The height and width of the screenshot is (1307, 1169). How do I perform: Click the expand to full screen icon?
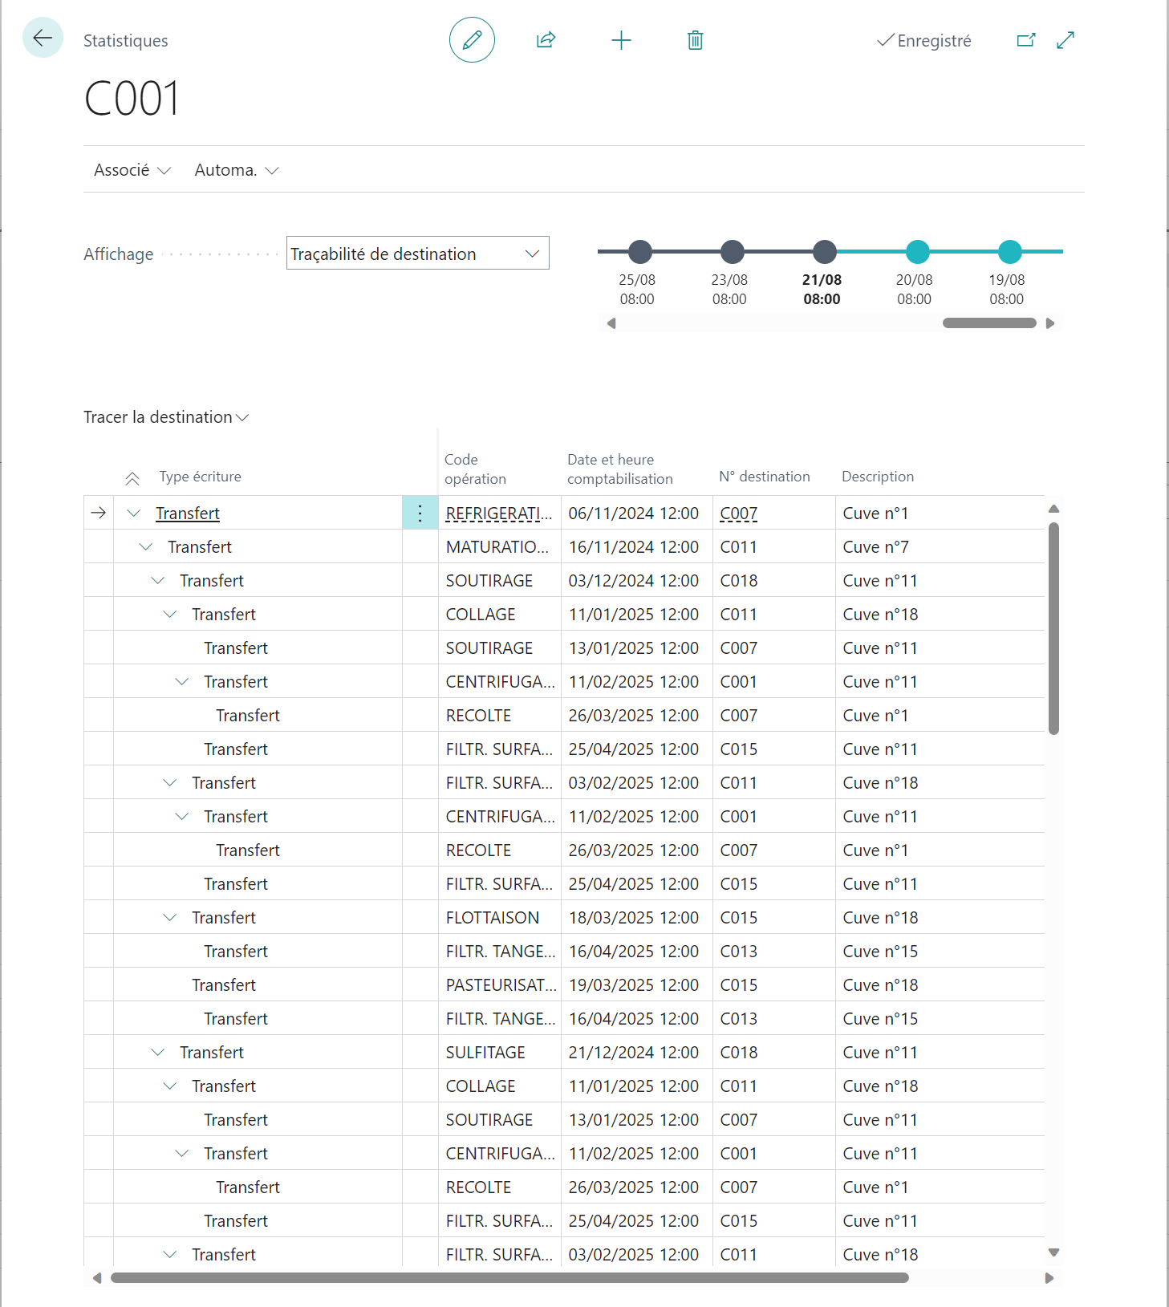tap(1065, 40)
